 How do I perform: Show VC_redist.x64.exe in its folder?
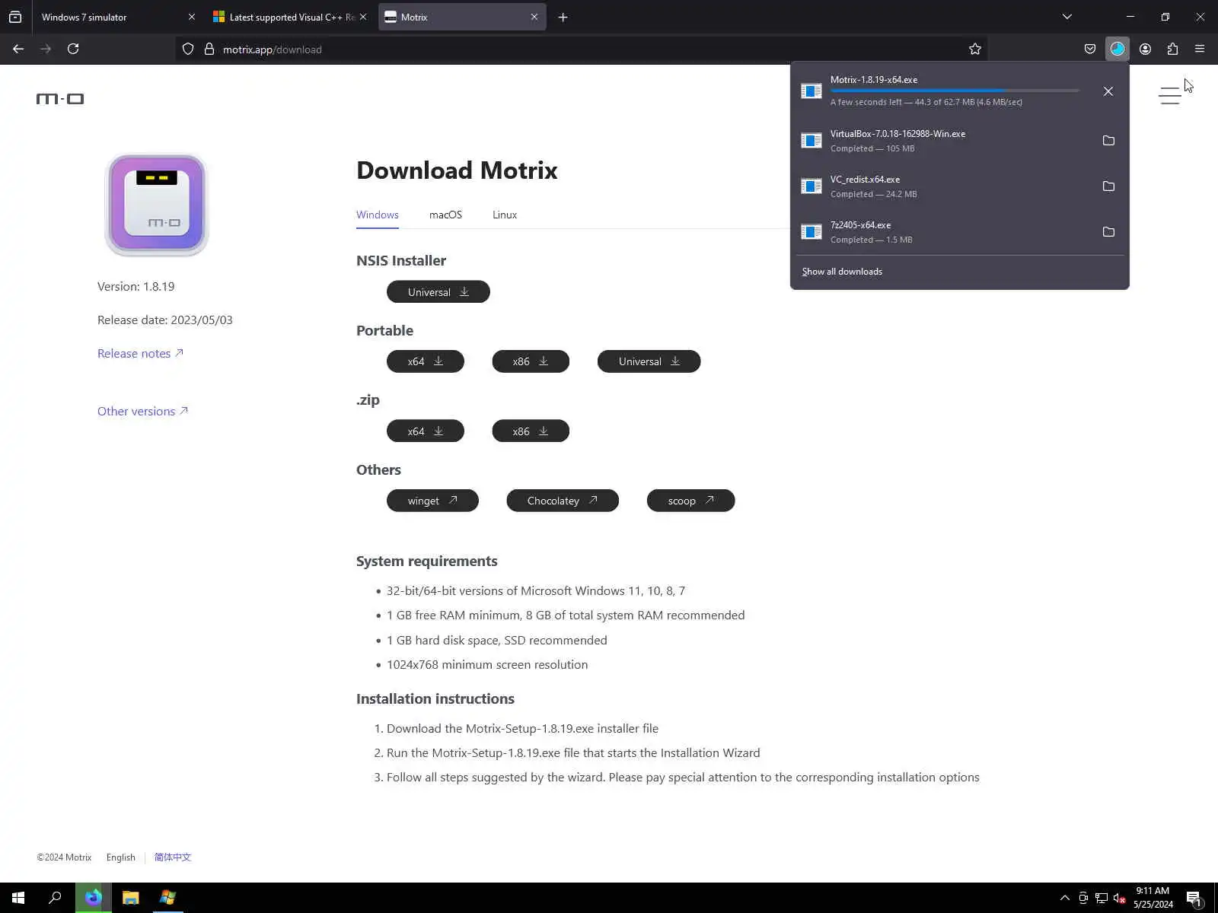[1108, 186]
